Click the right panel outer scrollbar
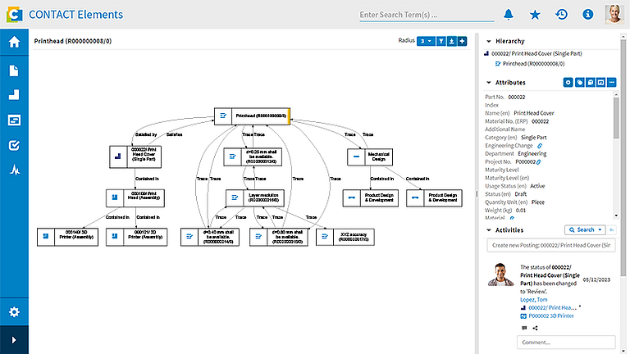Viewport: 630px width, 354px height. tap(623, 157)
